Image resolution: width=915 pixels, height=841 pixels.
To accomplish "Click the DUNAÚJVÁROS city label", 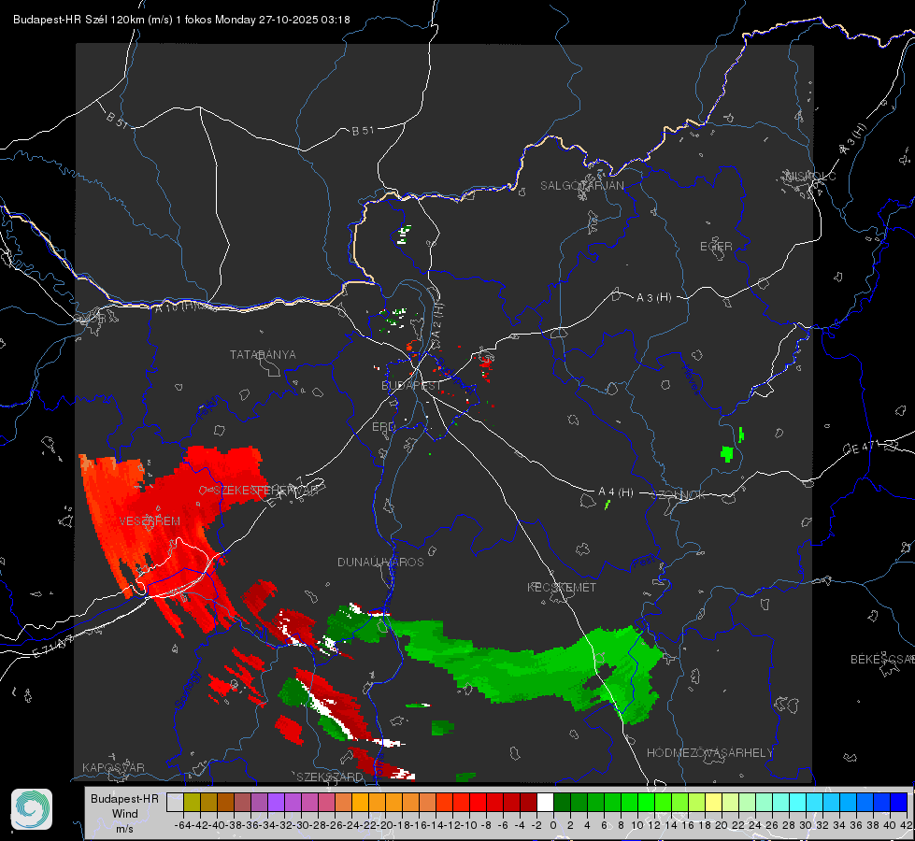I will [x=380, y=562].
